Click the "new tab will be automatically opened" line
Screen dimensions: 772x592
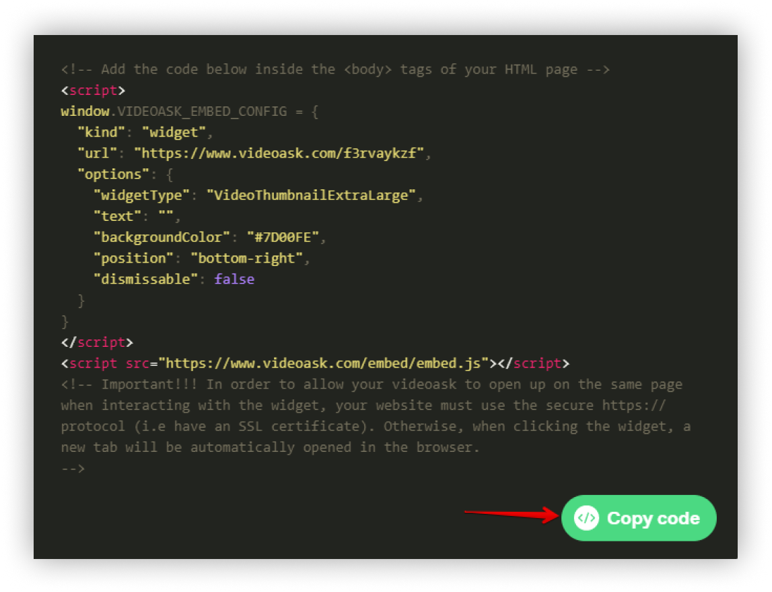[x=271, y=447]
